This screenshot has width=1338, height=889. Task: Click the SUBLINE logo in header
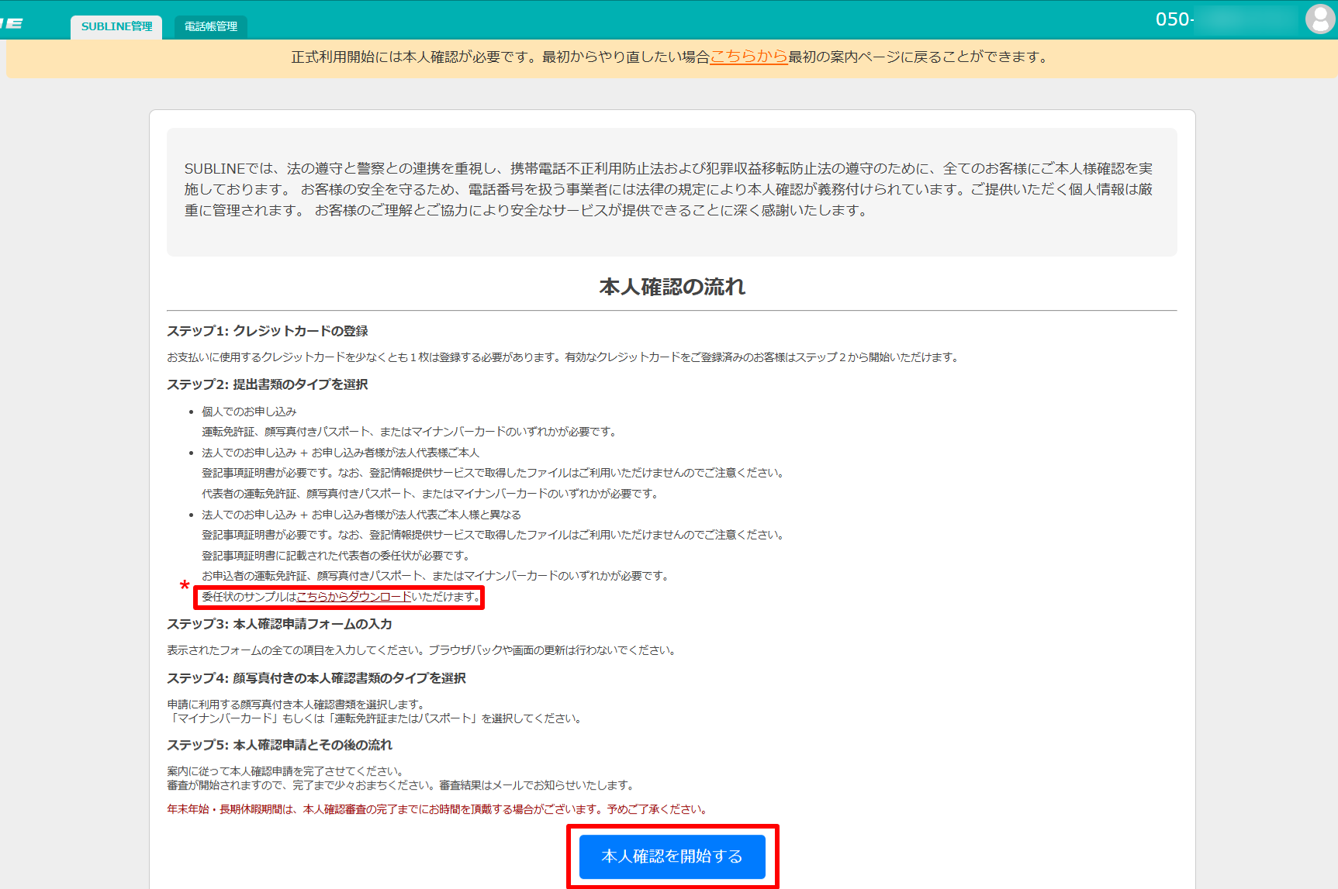[x=12, y=24]
